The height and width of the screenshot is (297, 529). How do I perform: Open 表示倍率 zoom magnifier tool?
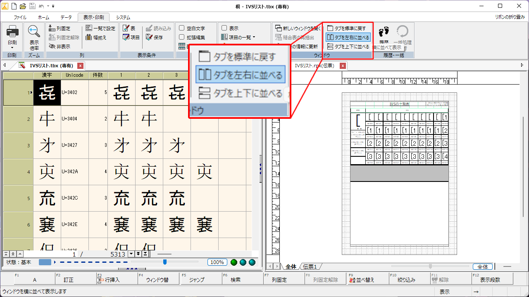(34, 32)
